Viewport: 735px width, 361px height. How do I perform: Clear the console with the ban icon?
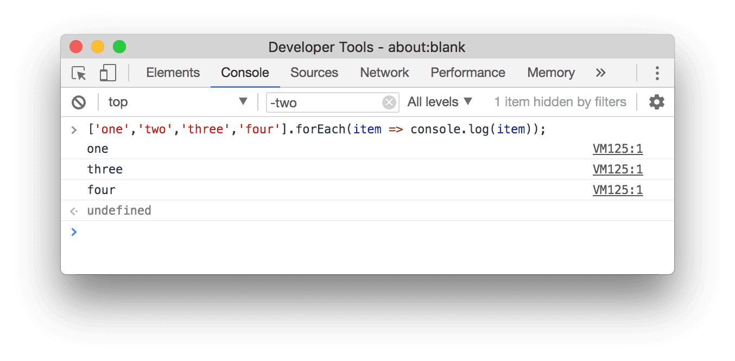(x=79, y=102)
